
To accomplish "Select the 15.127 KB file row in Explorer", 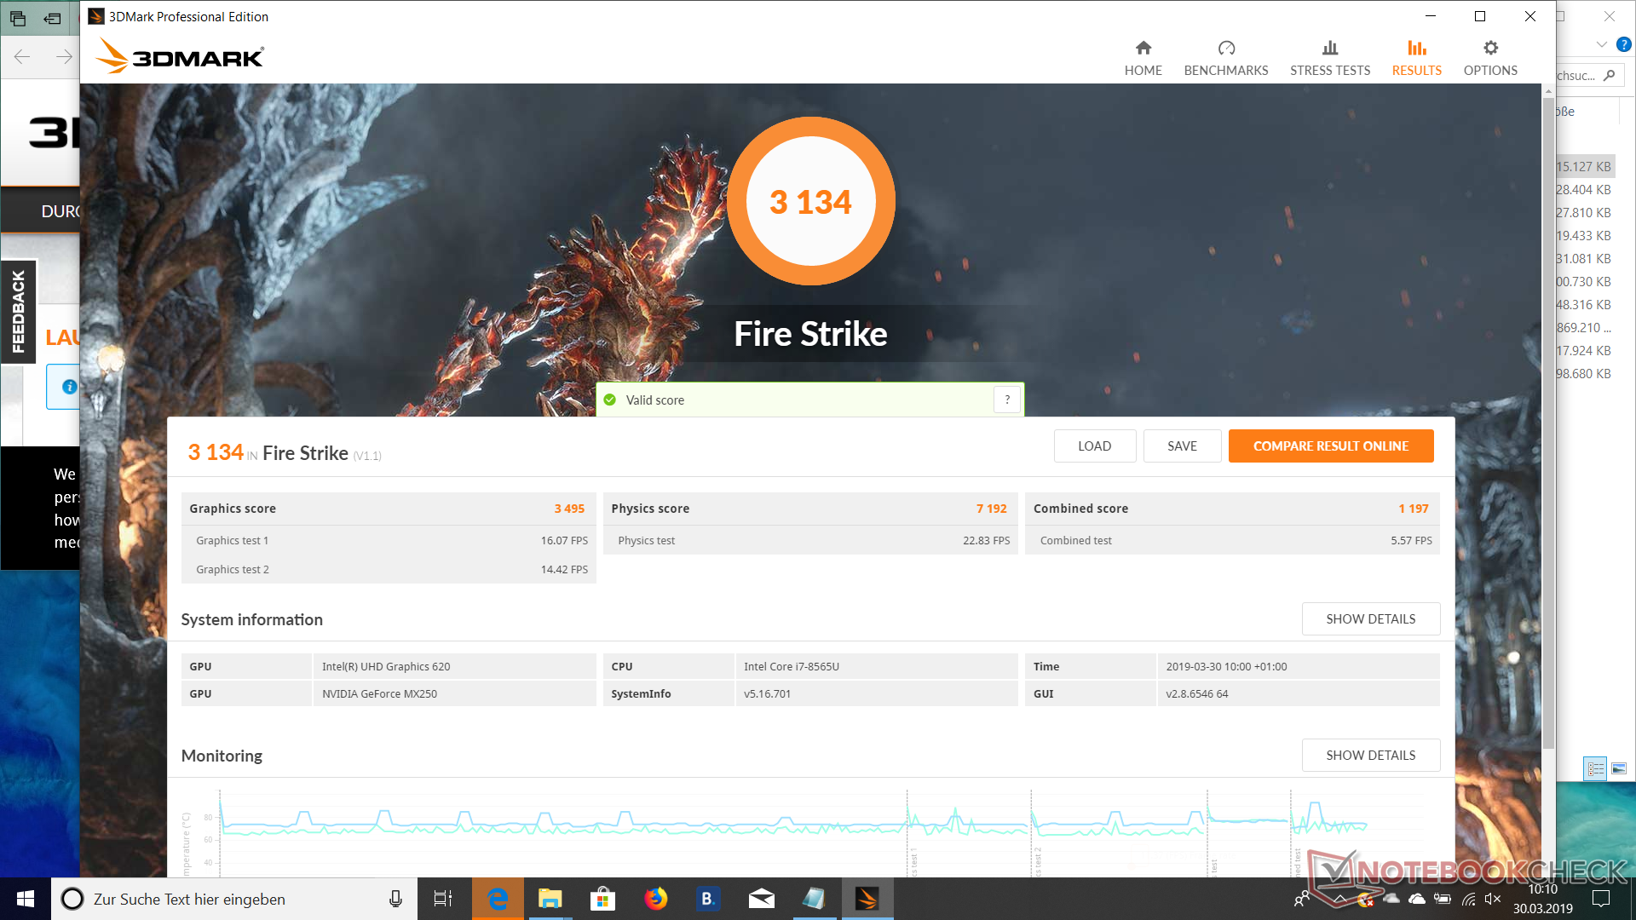I will pos(1584,167).
